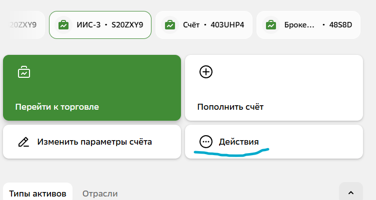Click the green portfolio icon in the Счёт chip

tap(170, 24)
